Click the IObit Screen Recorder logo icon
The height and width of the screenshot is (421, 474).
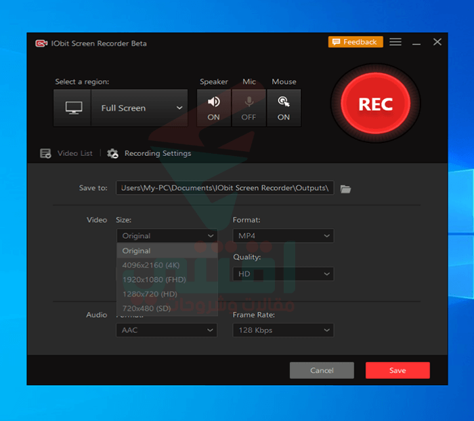coord(41,43)
